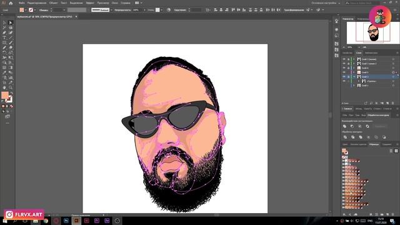This screenshot has width=400, height=225.
Task: Click the Stroke swatch in toolbar
Action: [9, 99]
